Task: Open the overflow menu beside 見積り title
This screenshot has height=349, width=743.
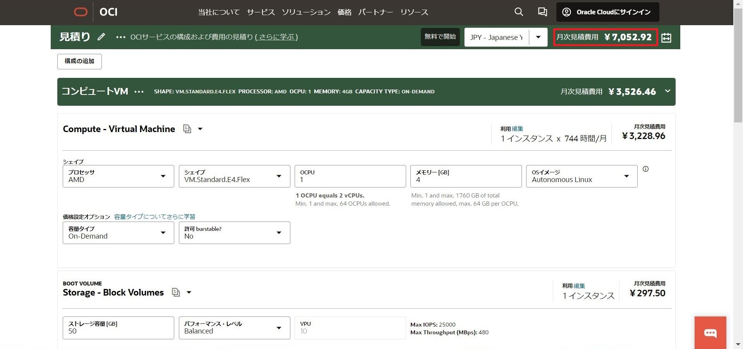Action: [x=120, y=37]
